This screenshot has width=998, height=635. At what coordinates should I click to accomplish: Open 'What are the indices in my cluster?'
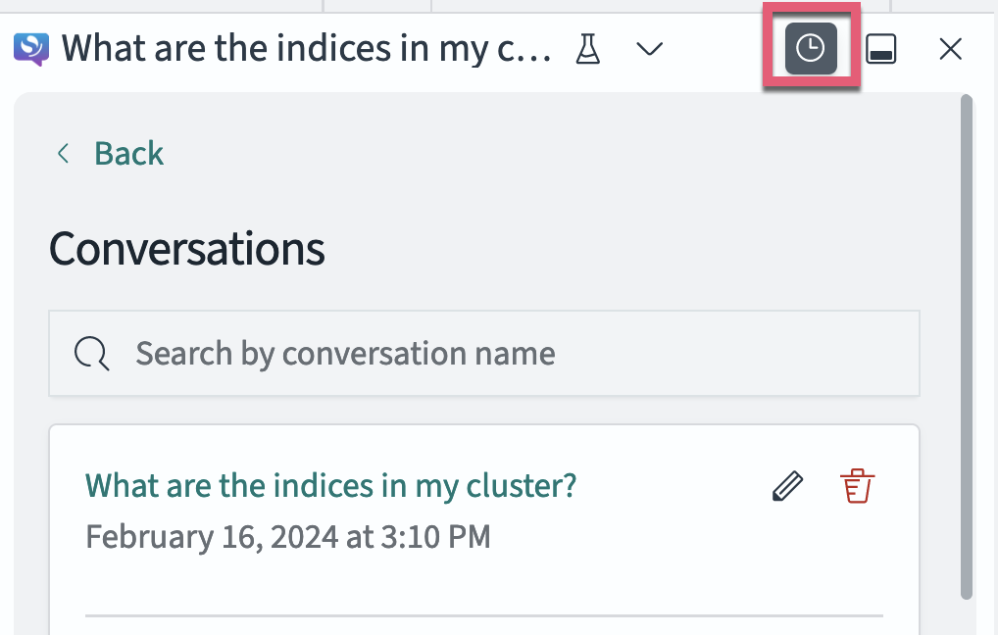[331, 484]
